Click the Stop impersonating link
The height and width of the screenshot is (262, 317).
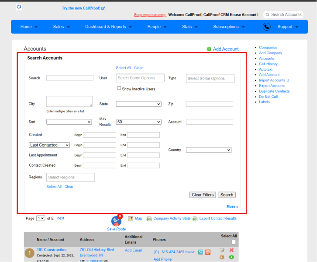[x=150, y=15]
